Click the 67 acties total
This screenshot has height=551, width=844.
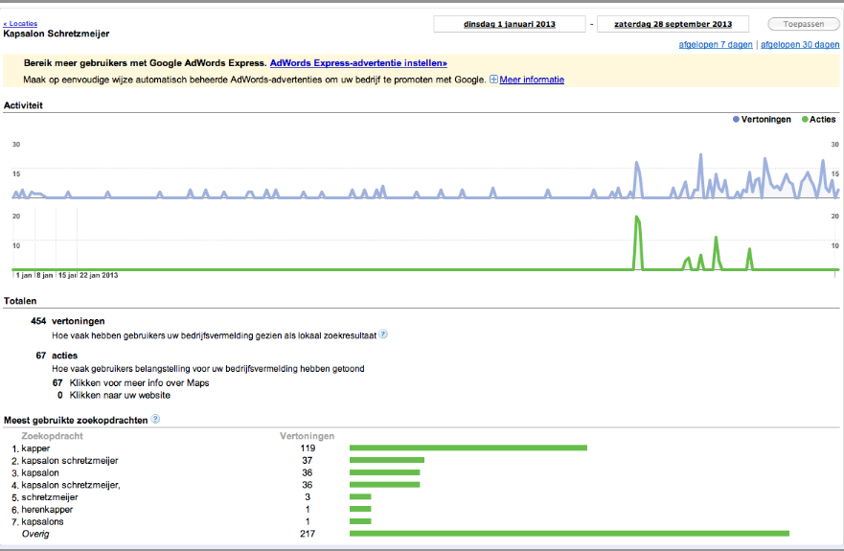tap(57, 356)
